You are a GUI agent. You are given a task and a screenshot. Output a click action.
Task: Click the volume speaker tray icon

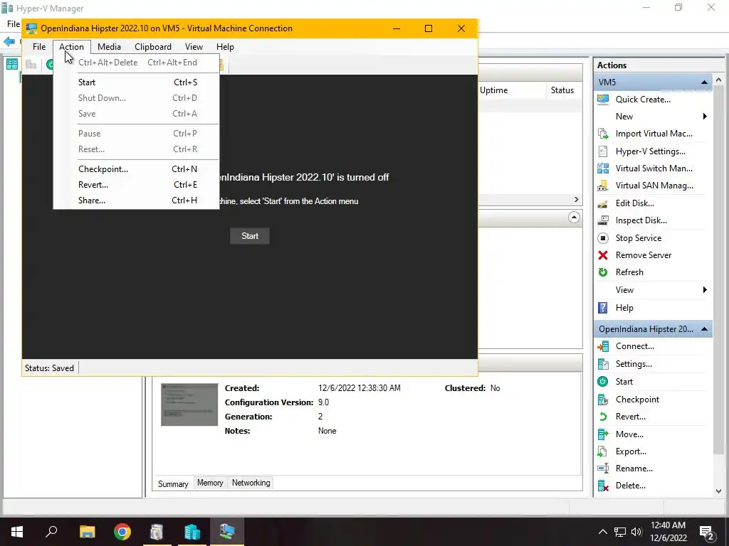click(x=636, y=532)
